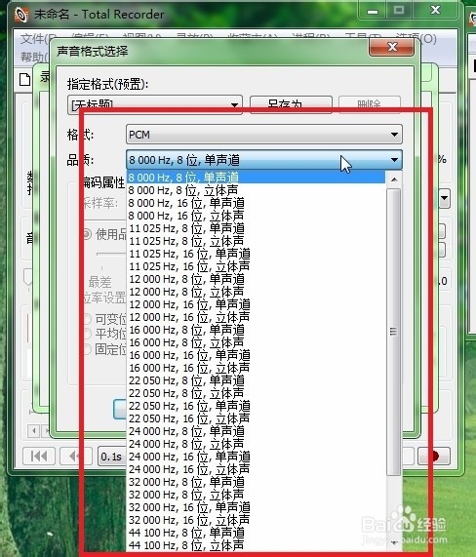This screenshot has height=557, width=476.
Task: Select 22 050 Hz, 8 位, 单声道 option
Action: pyautogui.click(x=256, y=380)
